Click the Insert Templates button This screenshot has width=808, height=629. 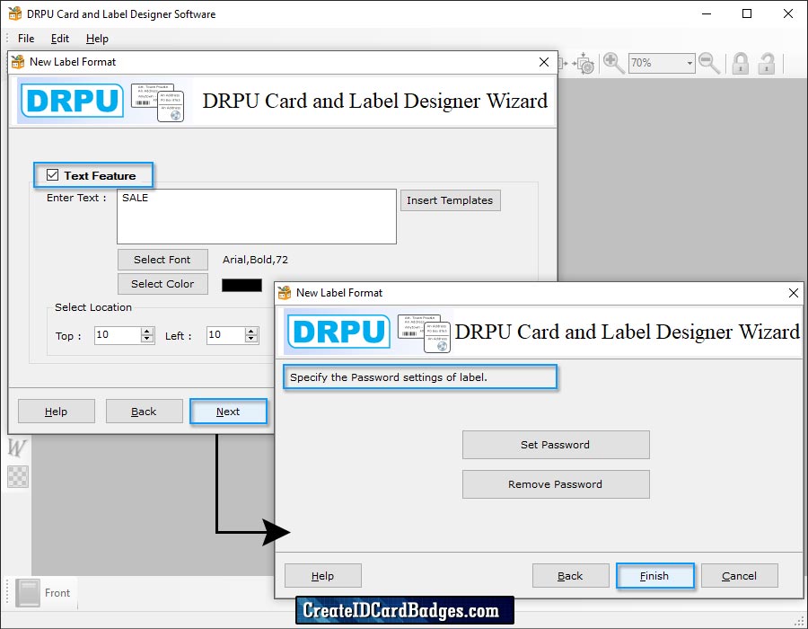pyautogui.click(x=450, y=200)
